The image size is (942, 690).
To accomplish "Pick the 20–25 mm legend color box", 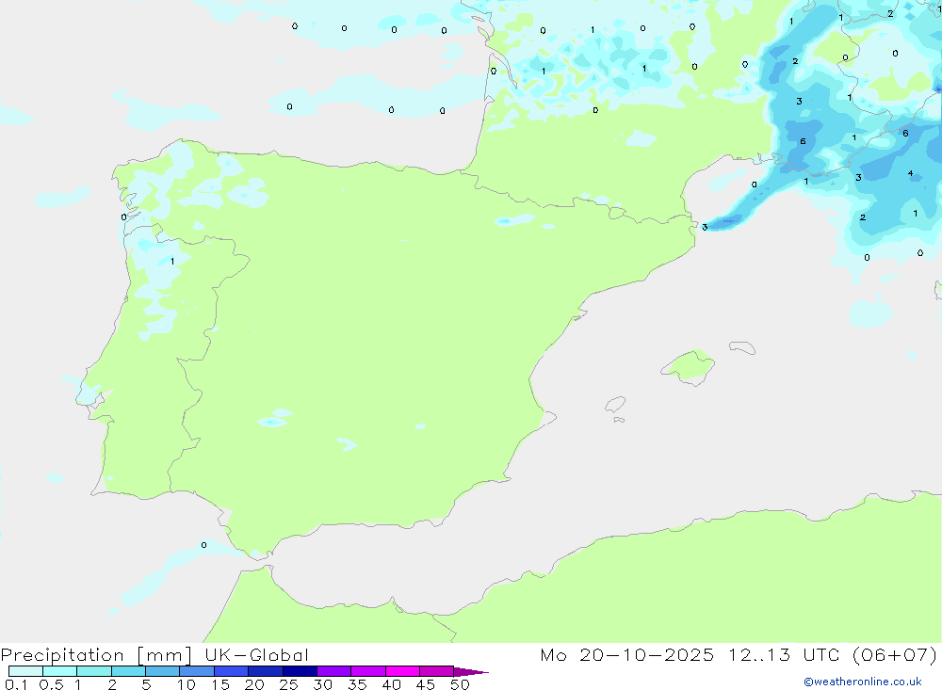I will point(266,671).
